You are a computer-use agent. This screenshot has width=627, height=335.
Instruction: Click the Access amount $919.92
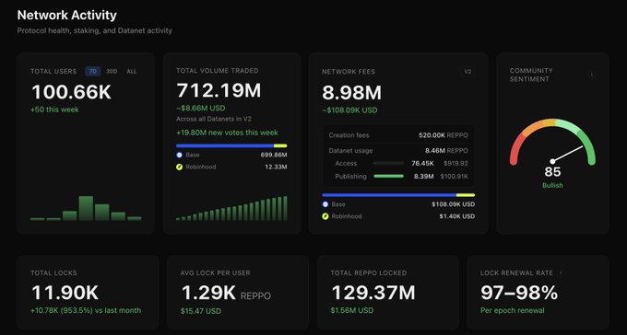[455, 163]
